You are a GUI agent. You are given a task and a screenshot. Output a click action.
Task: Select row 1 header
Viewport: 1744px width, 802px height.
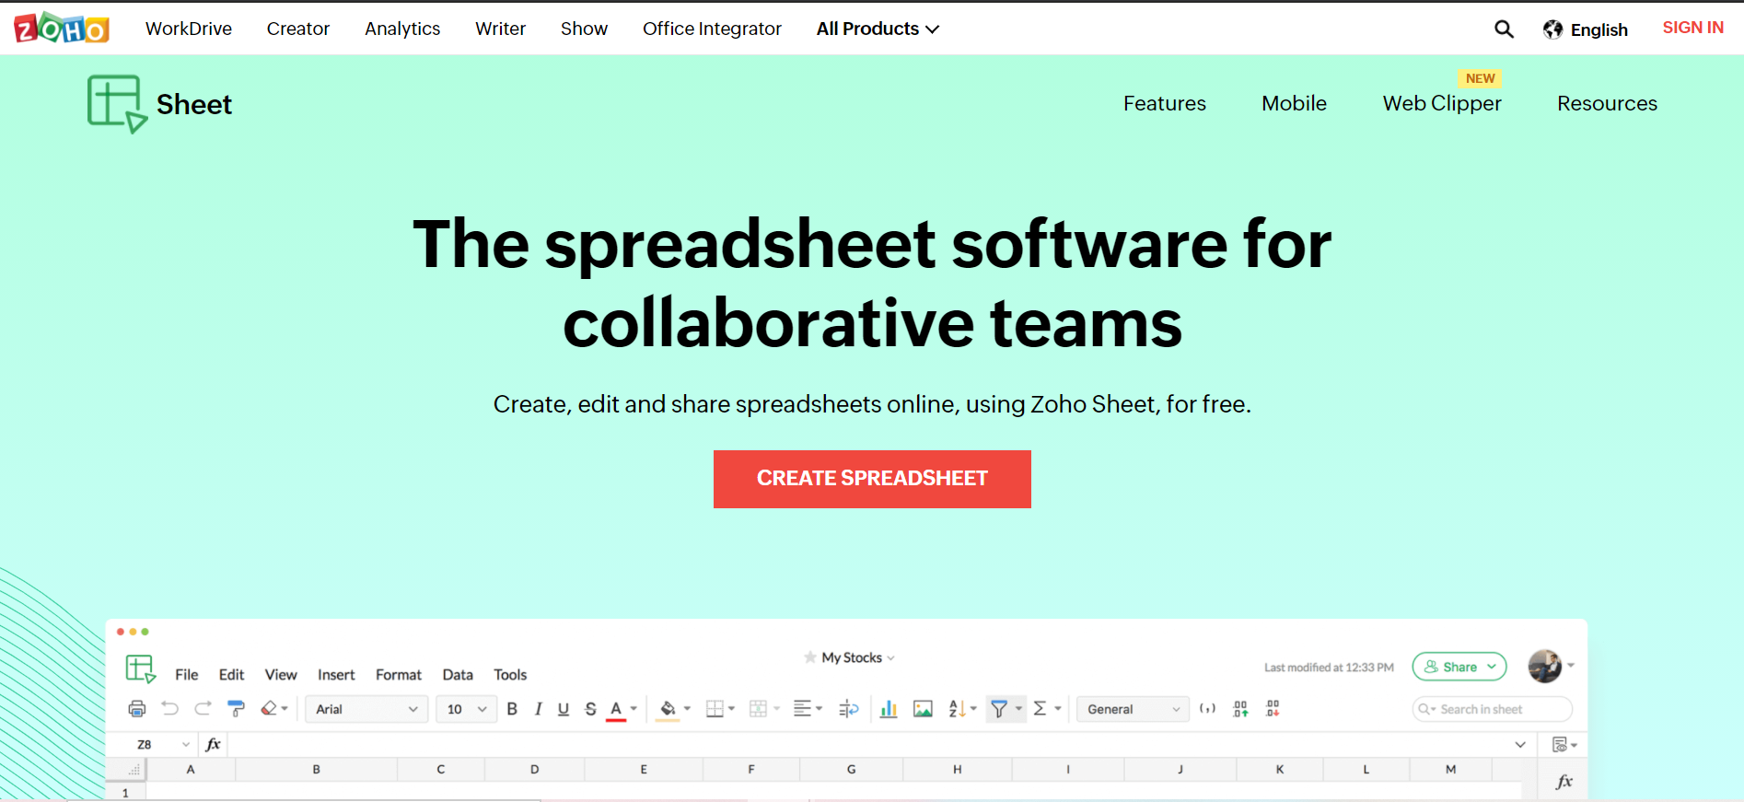(125, 792)
